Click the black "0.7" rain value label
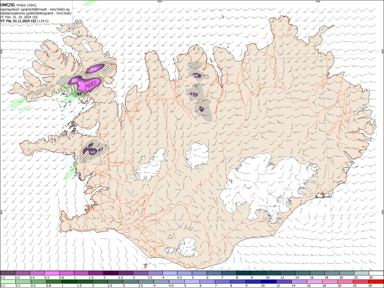 (x=79, y=94)
